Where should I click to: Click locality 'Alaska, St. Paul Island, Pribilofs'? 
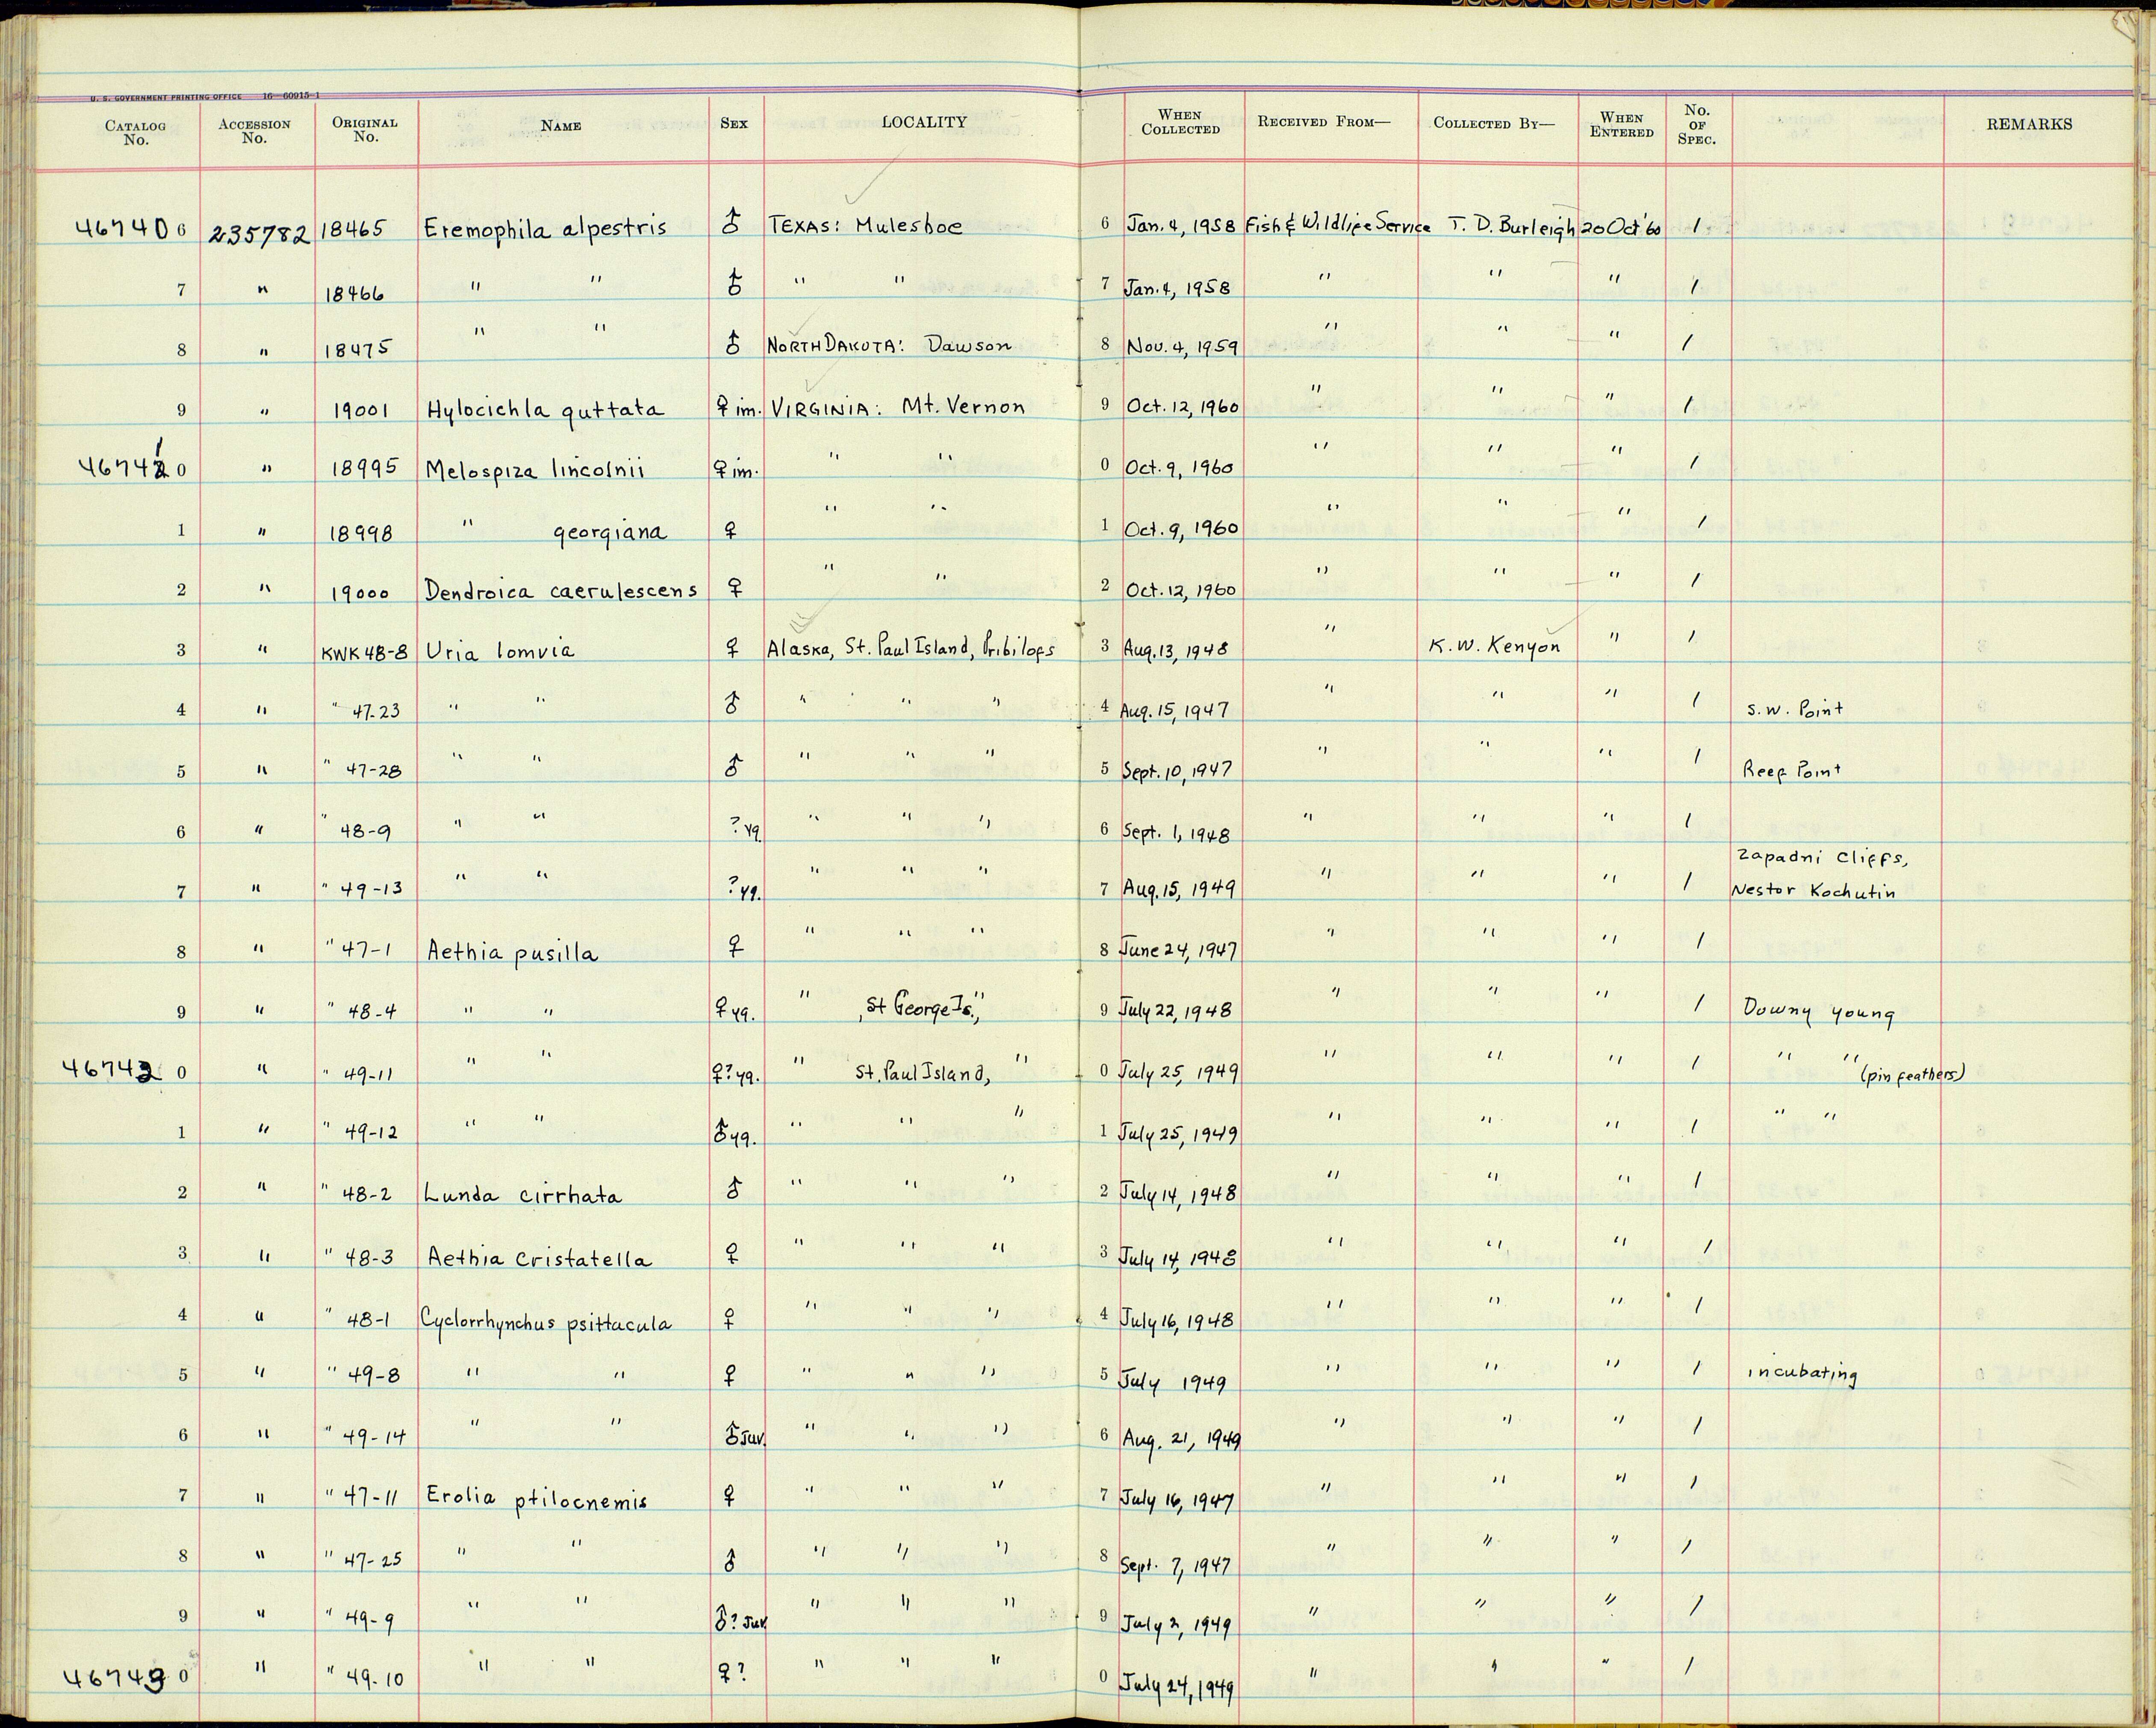tap(910, 648)
